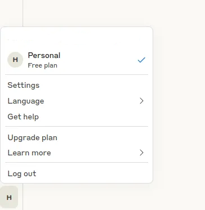Click empty space right of Settings text

click(94, 85)
